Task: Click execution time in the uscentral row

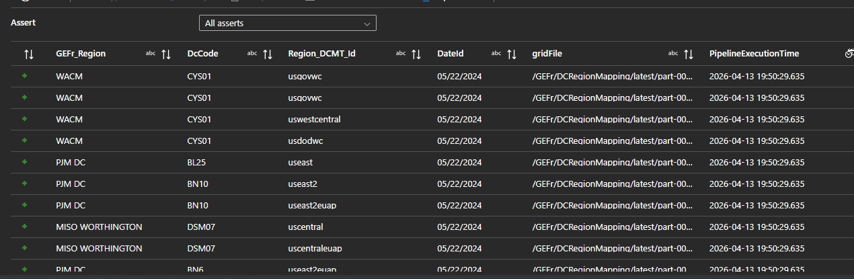Action: coord(757,227)
